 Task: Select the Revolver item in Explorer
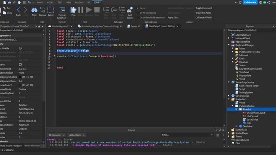click(x=243, y=62)
